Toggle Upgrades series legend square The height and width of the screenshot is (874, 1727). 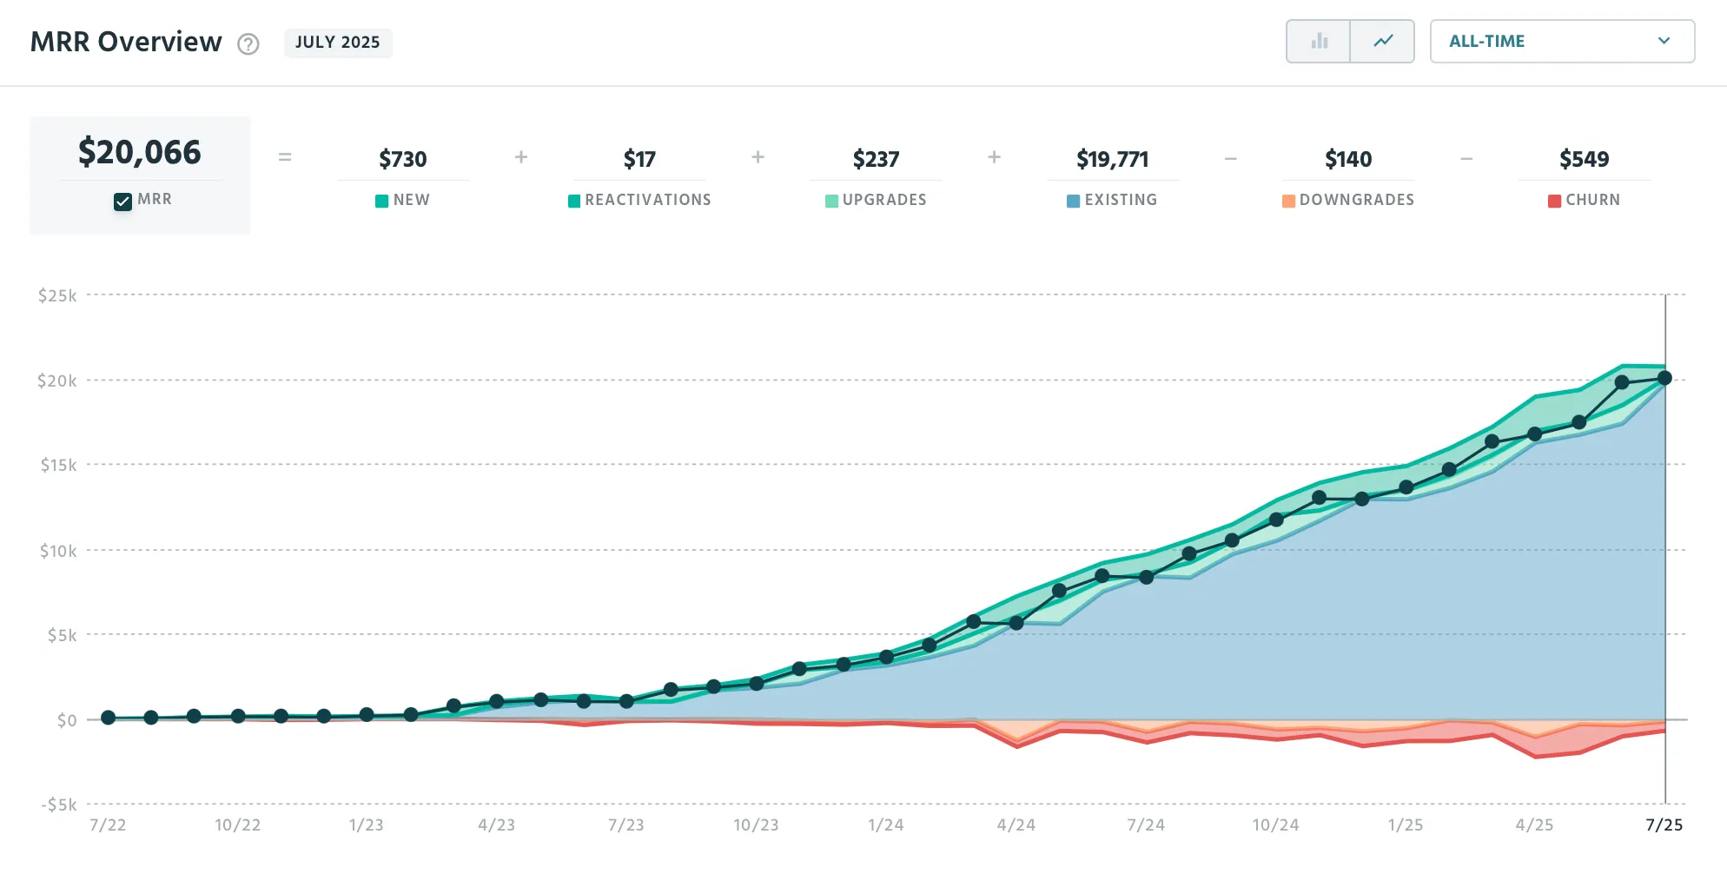(831, 202)
